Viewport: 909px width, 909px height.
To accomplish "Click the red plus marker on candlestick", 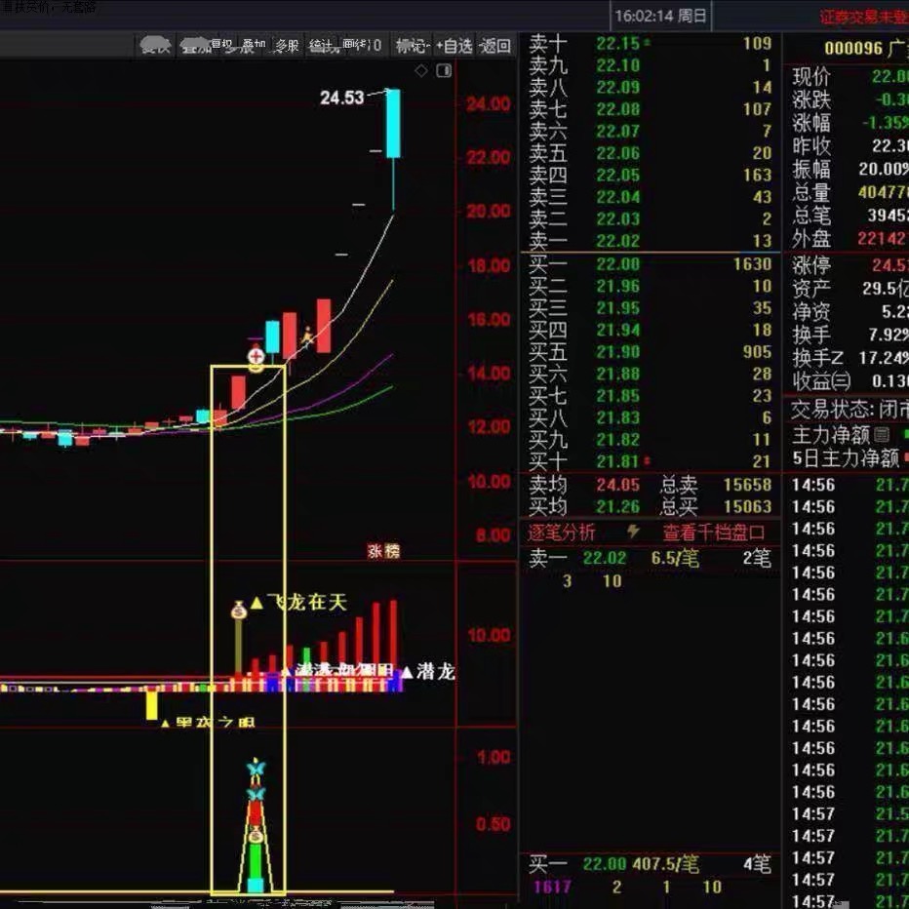I will tap(256, 356).
